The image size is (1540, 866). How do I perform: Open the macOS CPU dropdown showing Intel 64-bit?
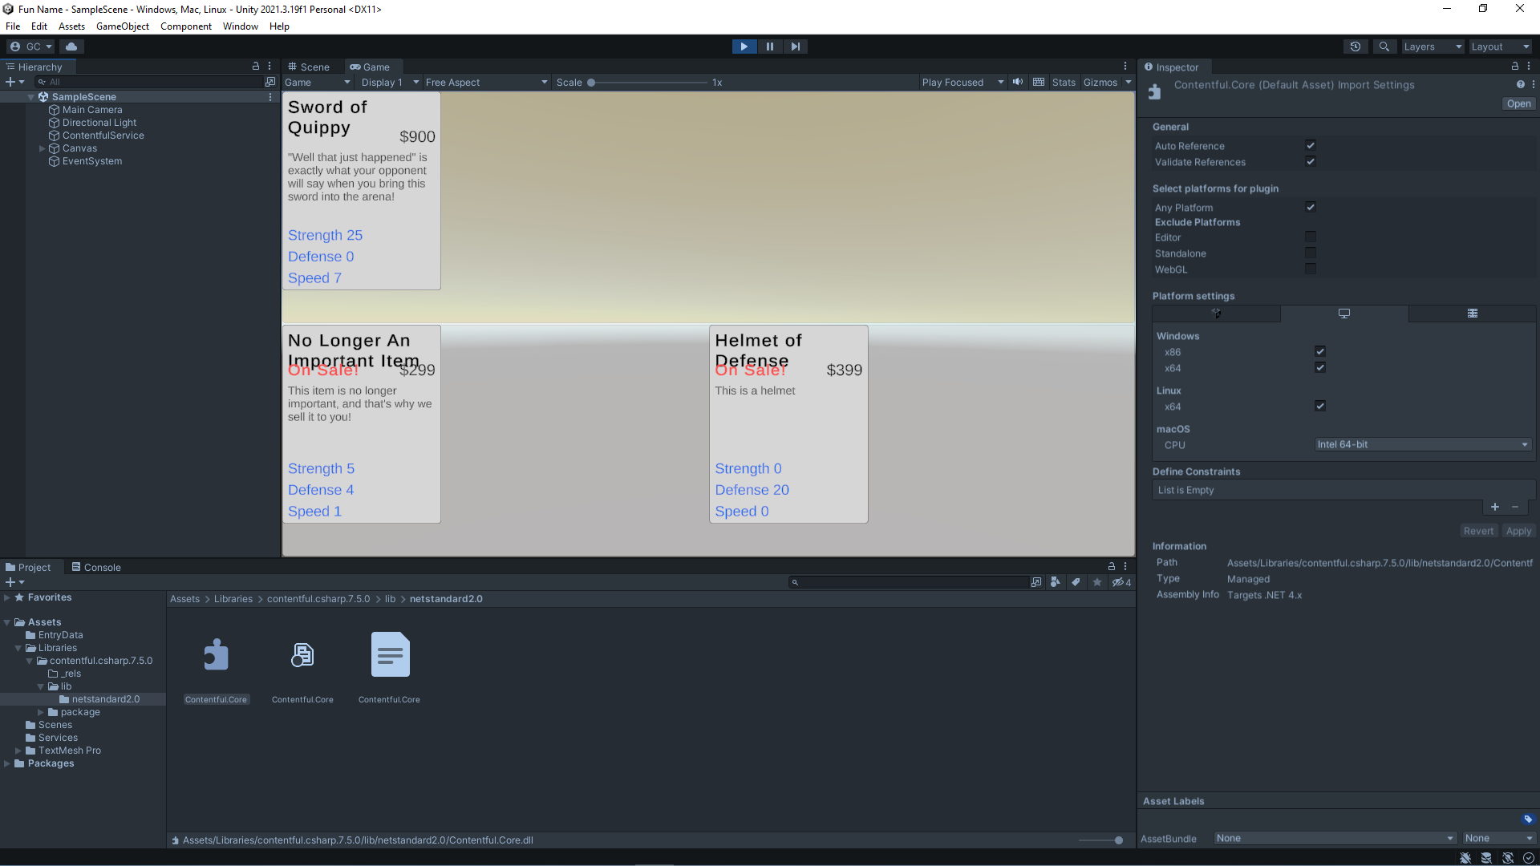[x=1421, y=444]
